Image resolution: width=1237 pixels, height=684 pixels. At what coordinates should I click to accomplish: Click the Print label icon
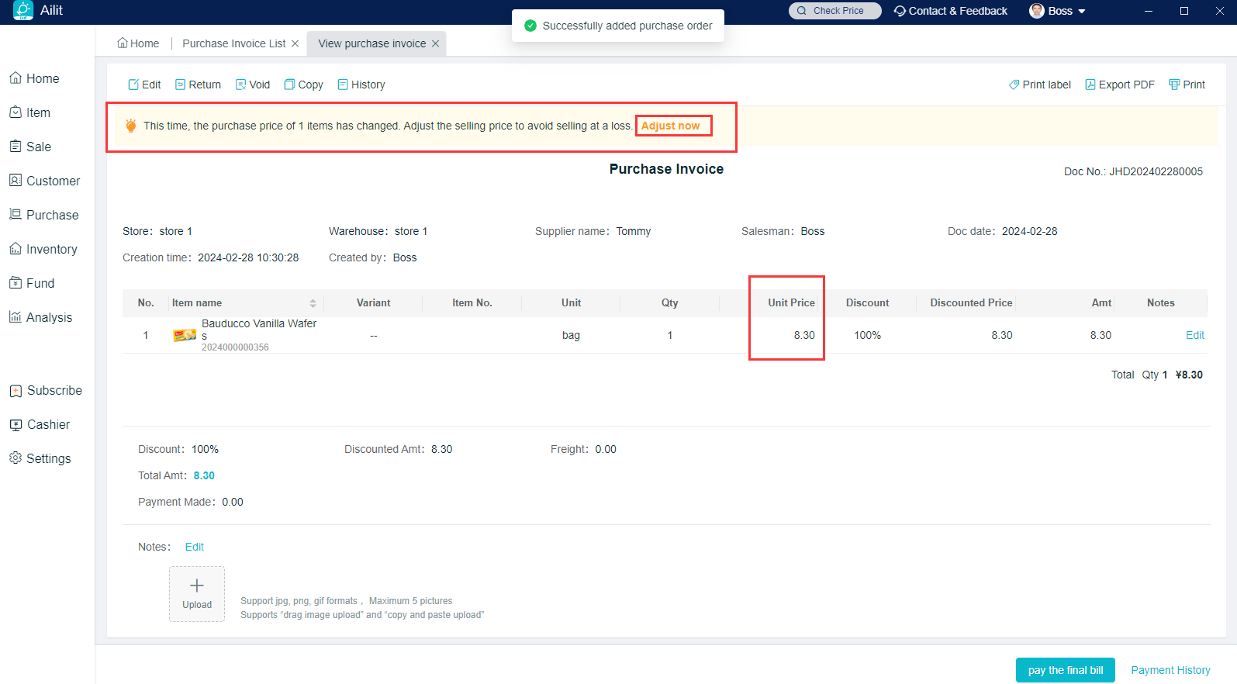pyautogui.click(x=1014, y=85)
